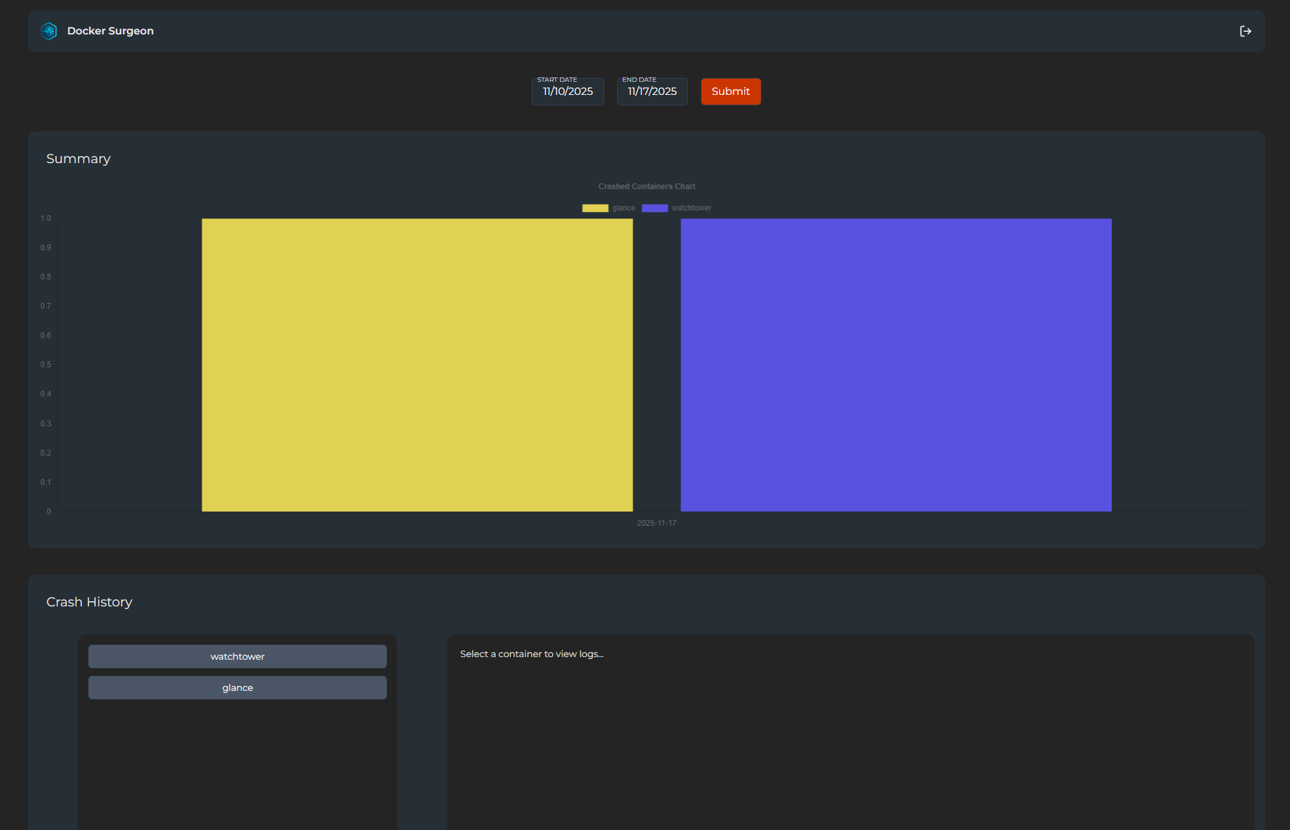Select glance in Crash History list
1290x830 pixels.
237,688
